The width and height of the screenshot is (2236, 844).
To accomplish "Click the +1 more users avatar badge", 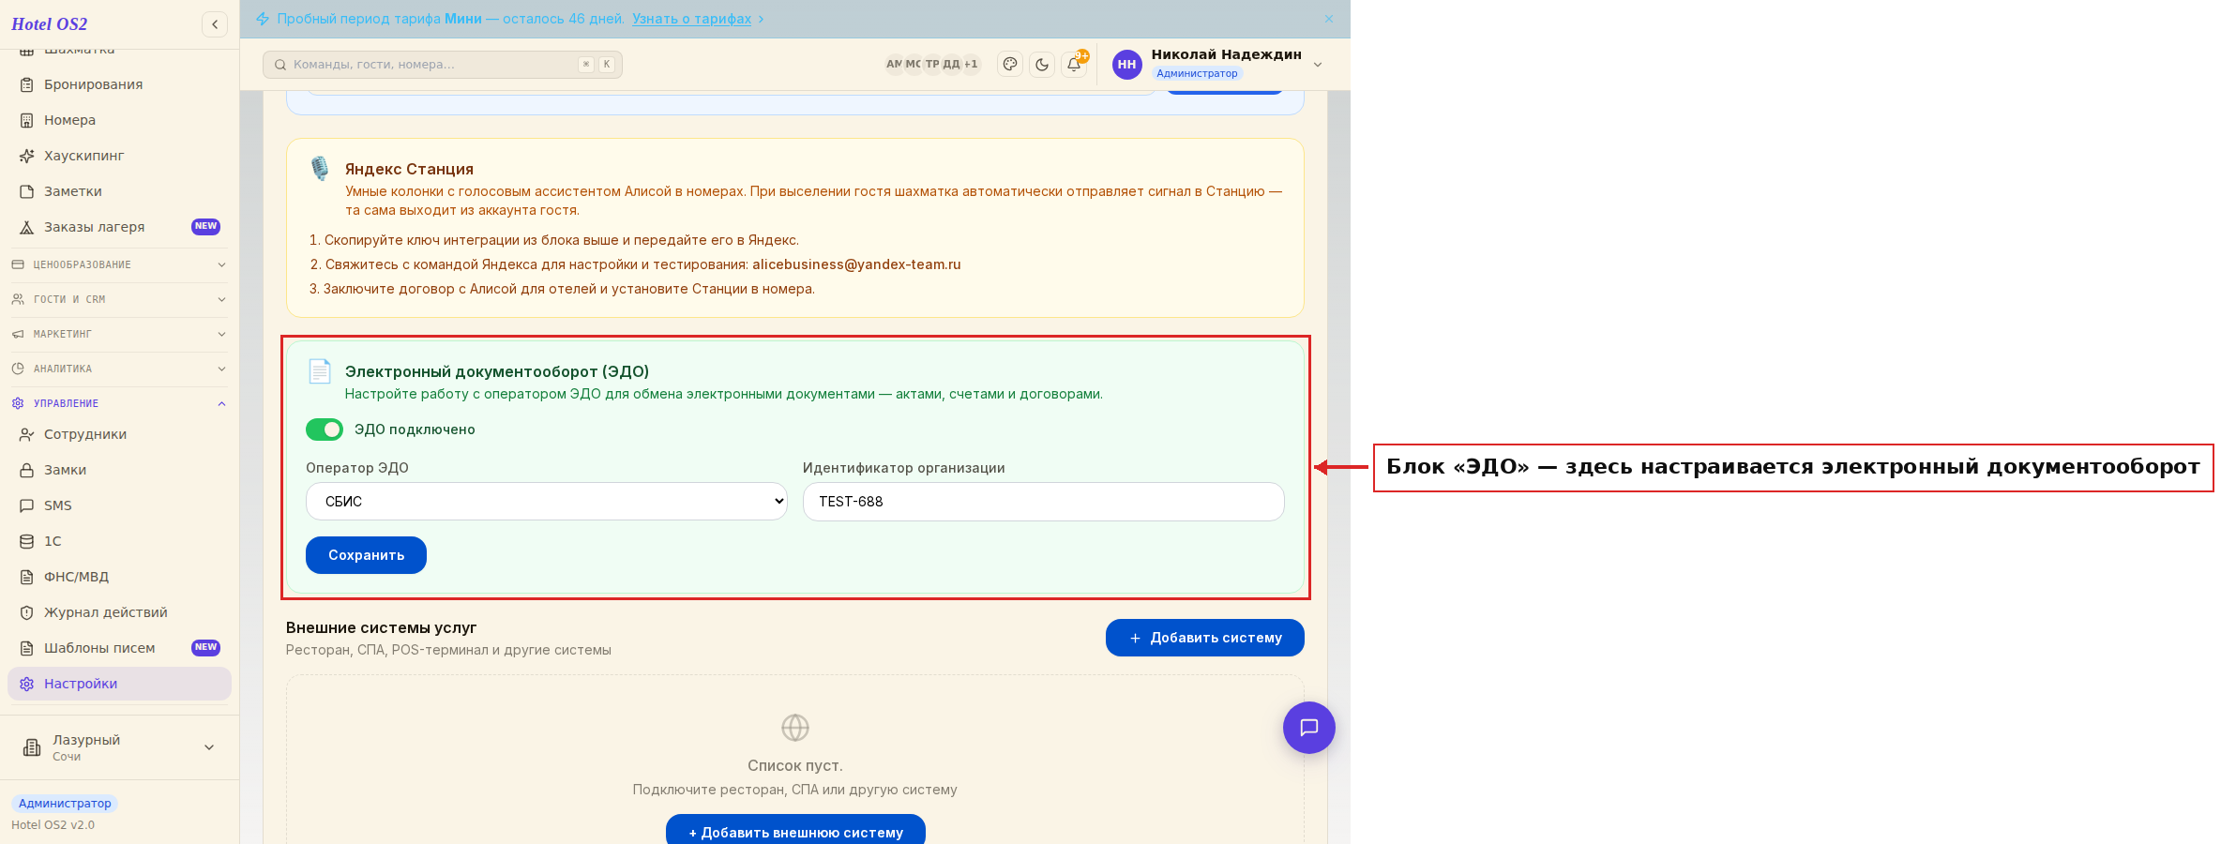I will [x=971, y=64].
